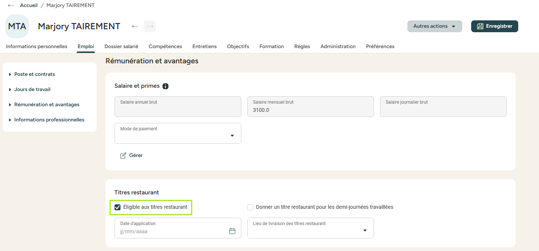Click the info icon next to Salaire et primes
This screenshot has width=539, height=251.
pyautogui.click(x=165, y=86)
